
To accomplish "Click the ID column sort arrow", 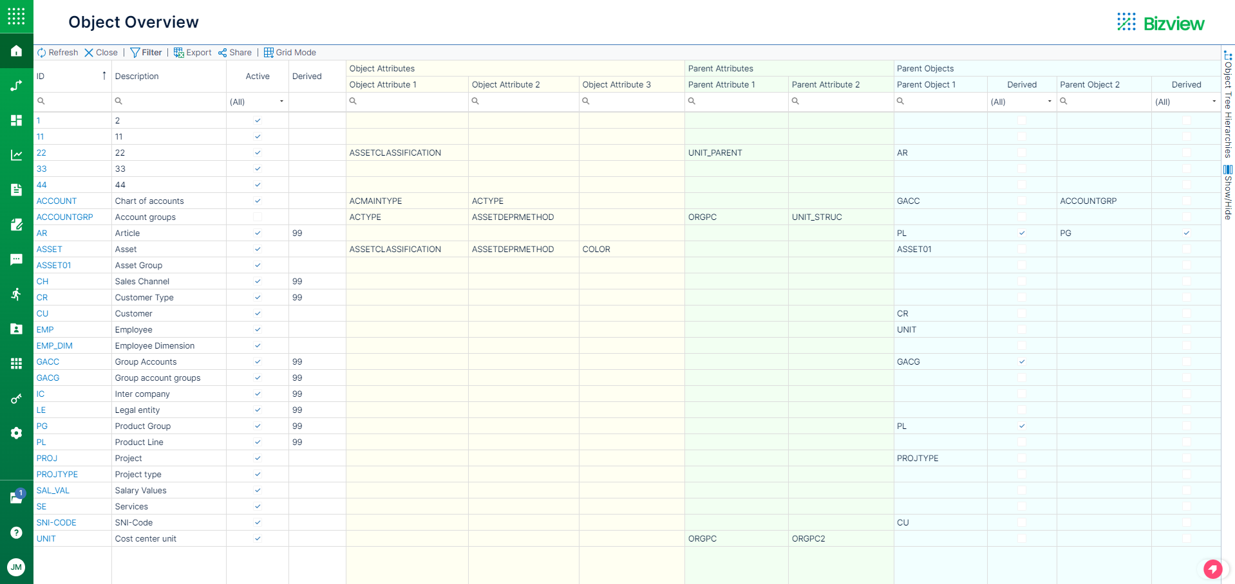I will coord(104,75).
